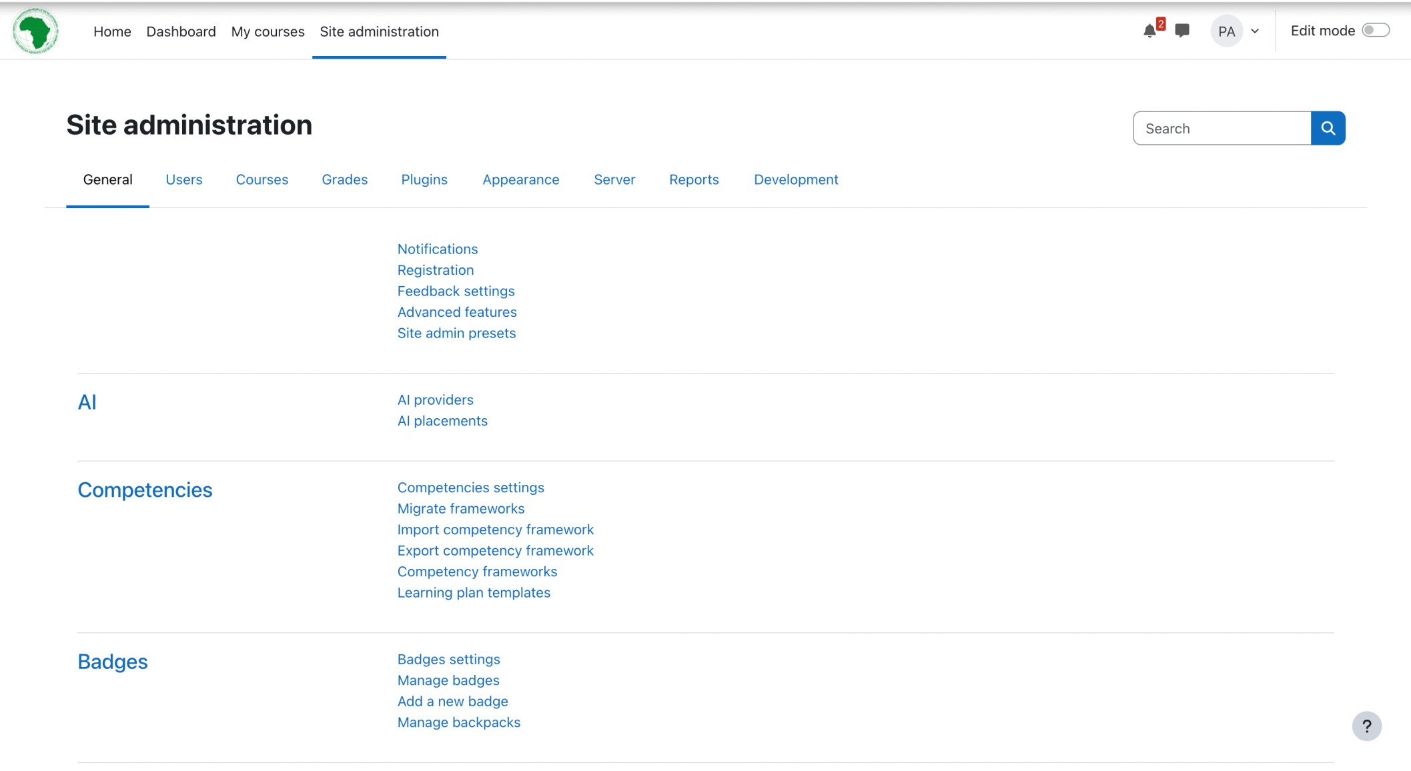Enable Edit mode toggle

1376,30
